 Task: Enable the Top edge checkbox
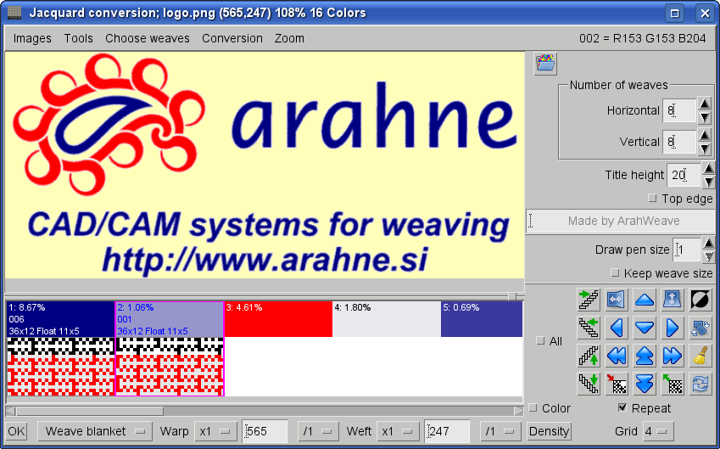[652, 199]
